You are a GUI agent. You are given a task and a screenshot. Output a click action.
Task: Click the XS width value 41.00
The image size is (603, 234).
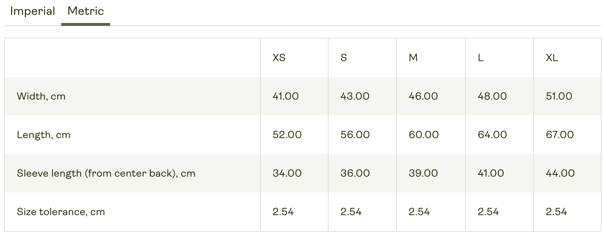[x=286, y=96]
